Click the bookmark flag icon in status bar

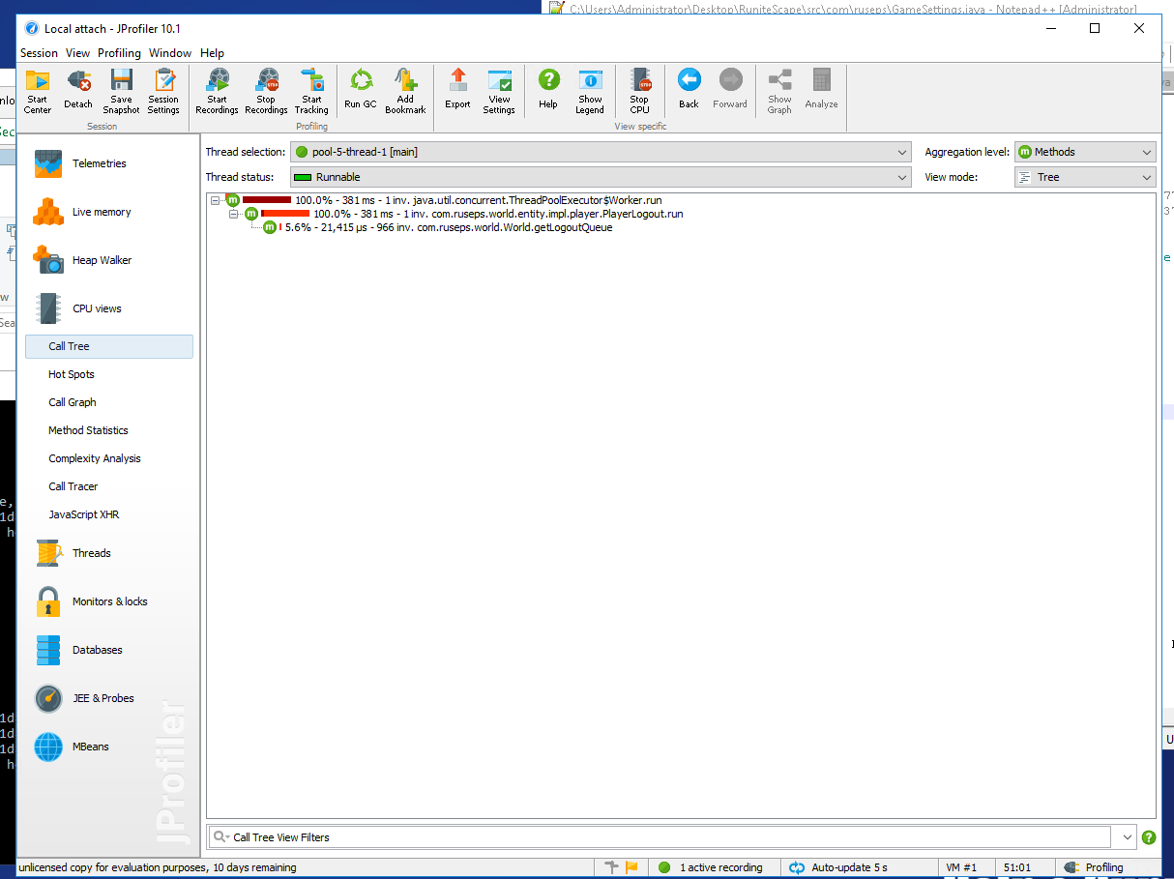point(631,867)
